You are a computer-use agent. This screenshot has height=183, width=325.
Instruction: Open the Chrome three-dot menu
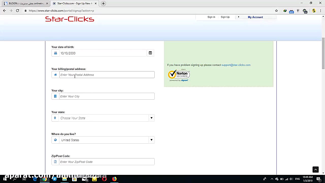coord(320,11)
